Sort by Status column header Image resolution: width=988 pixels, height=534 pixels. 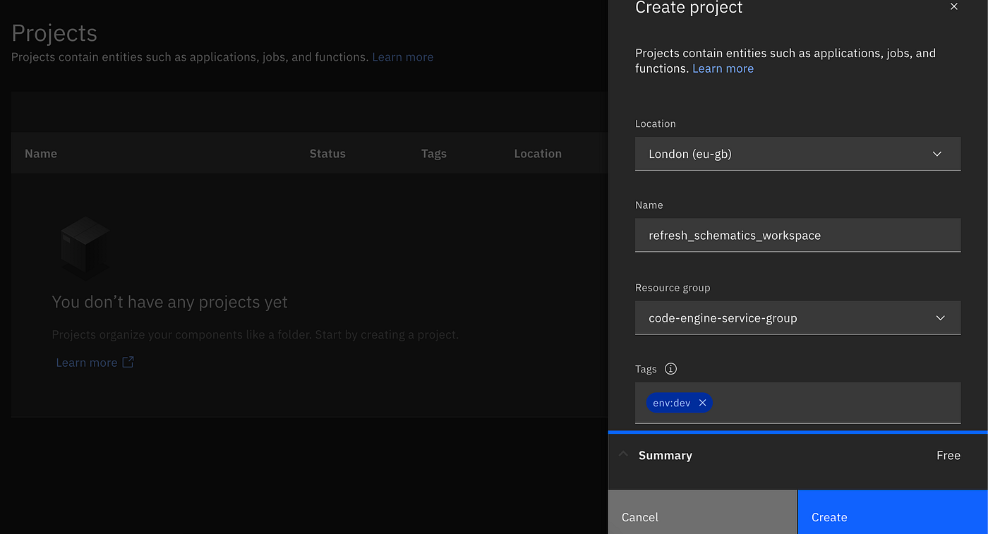coord(327,154)
